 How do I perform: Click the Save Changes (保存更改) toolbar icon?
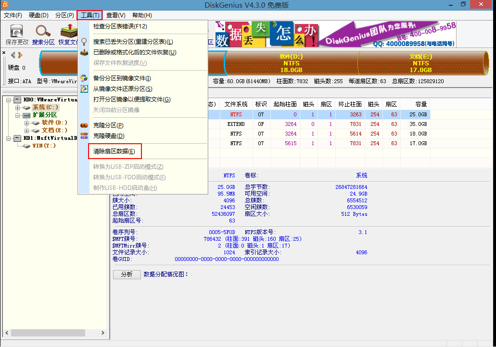tap(17, 31)
